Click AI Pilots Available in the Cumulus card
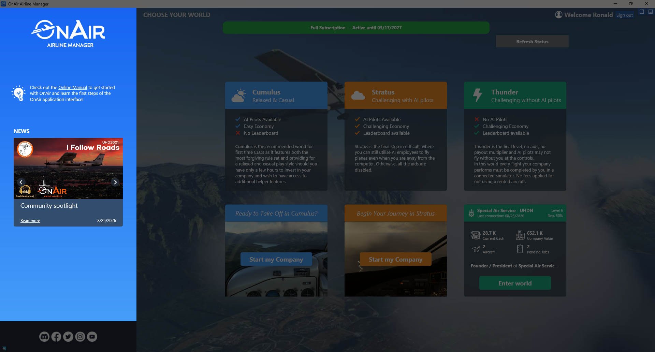The image size is (655, 352). point(262,119)
